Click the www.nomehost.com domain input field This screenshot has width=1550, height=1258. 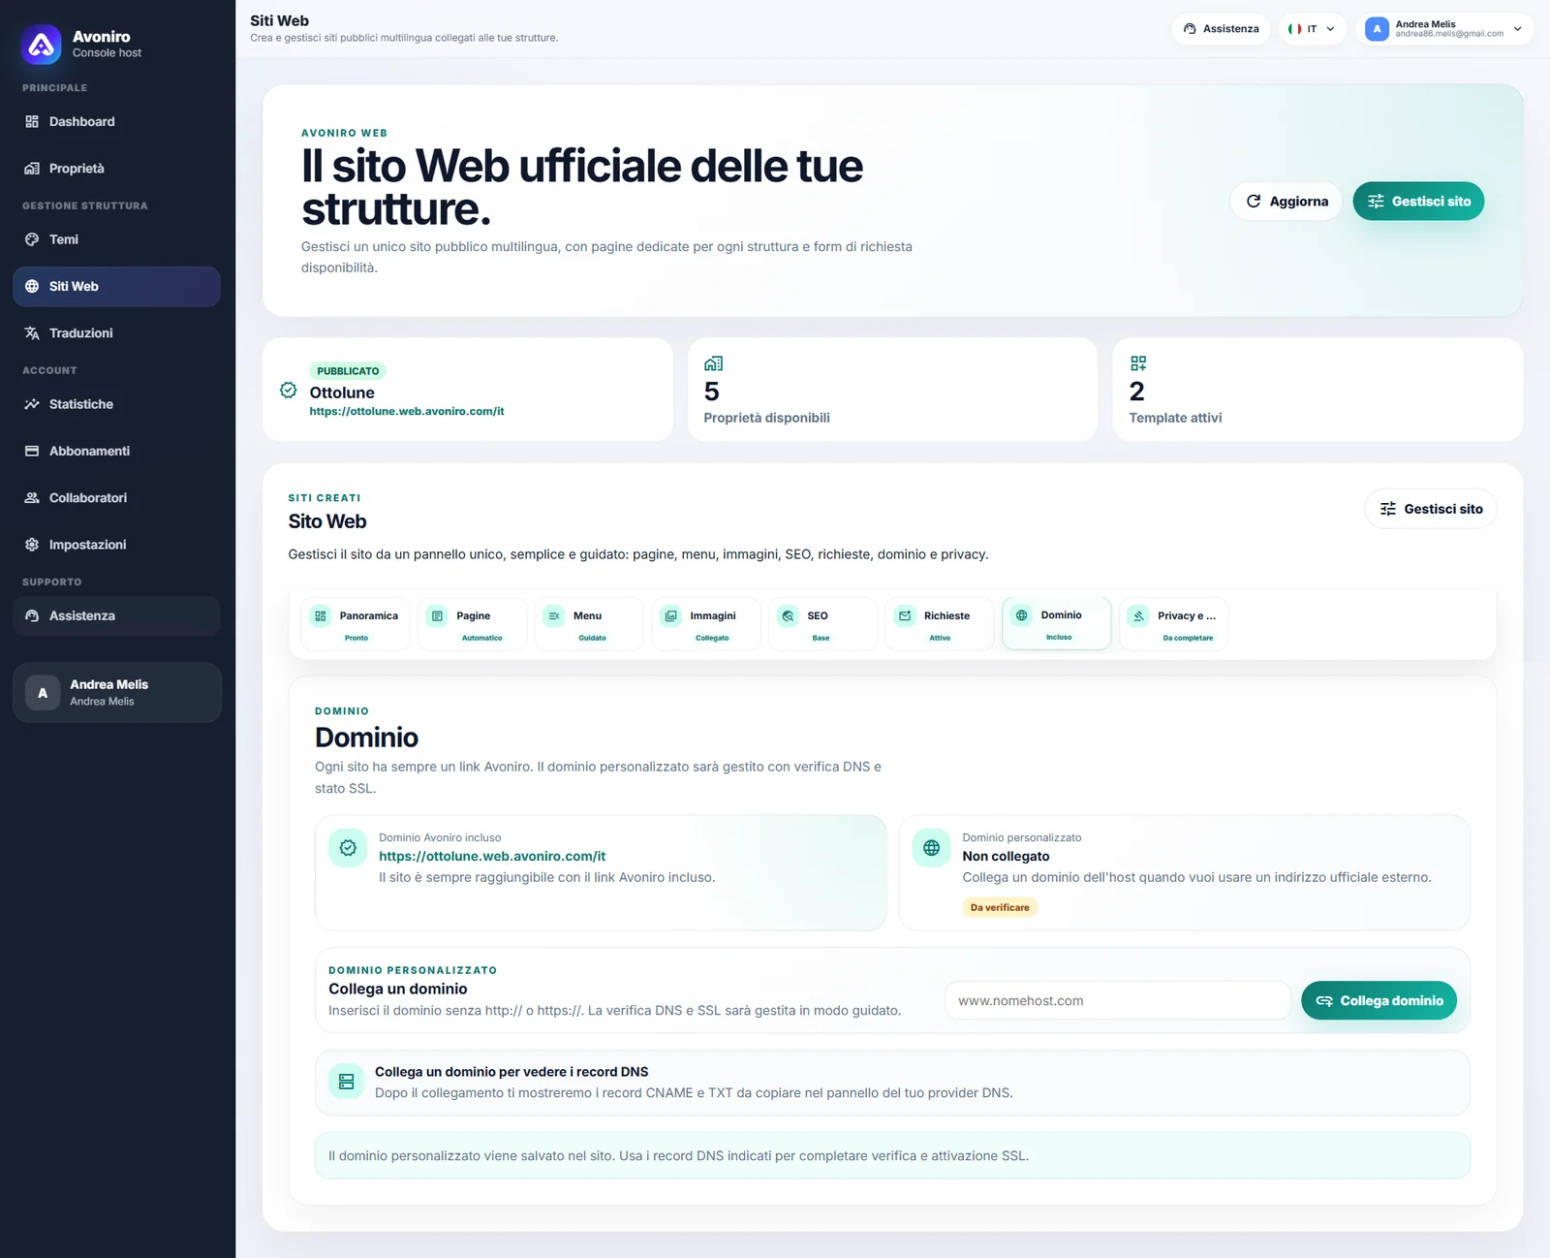pos(1117,1001)
